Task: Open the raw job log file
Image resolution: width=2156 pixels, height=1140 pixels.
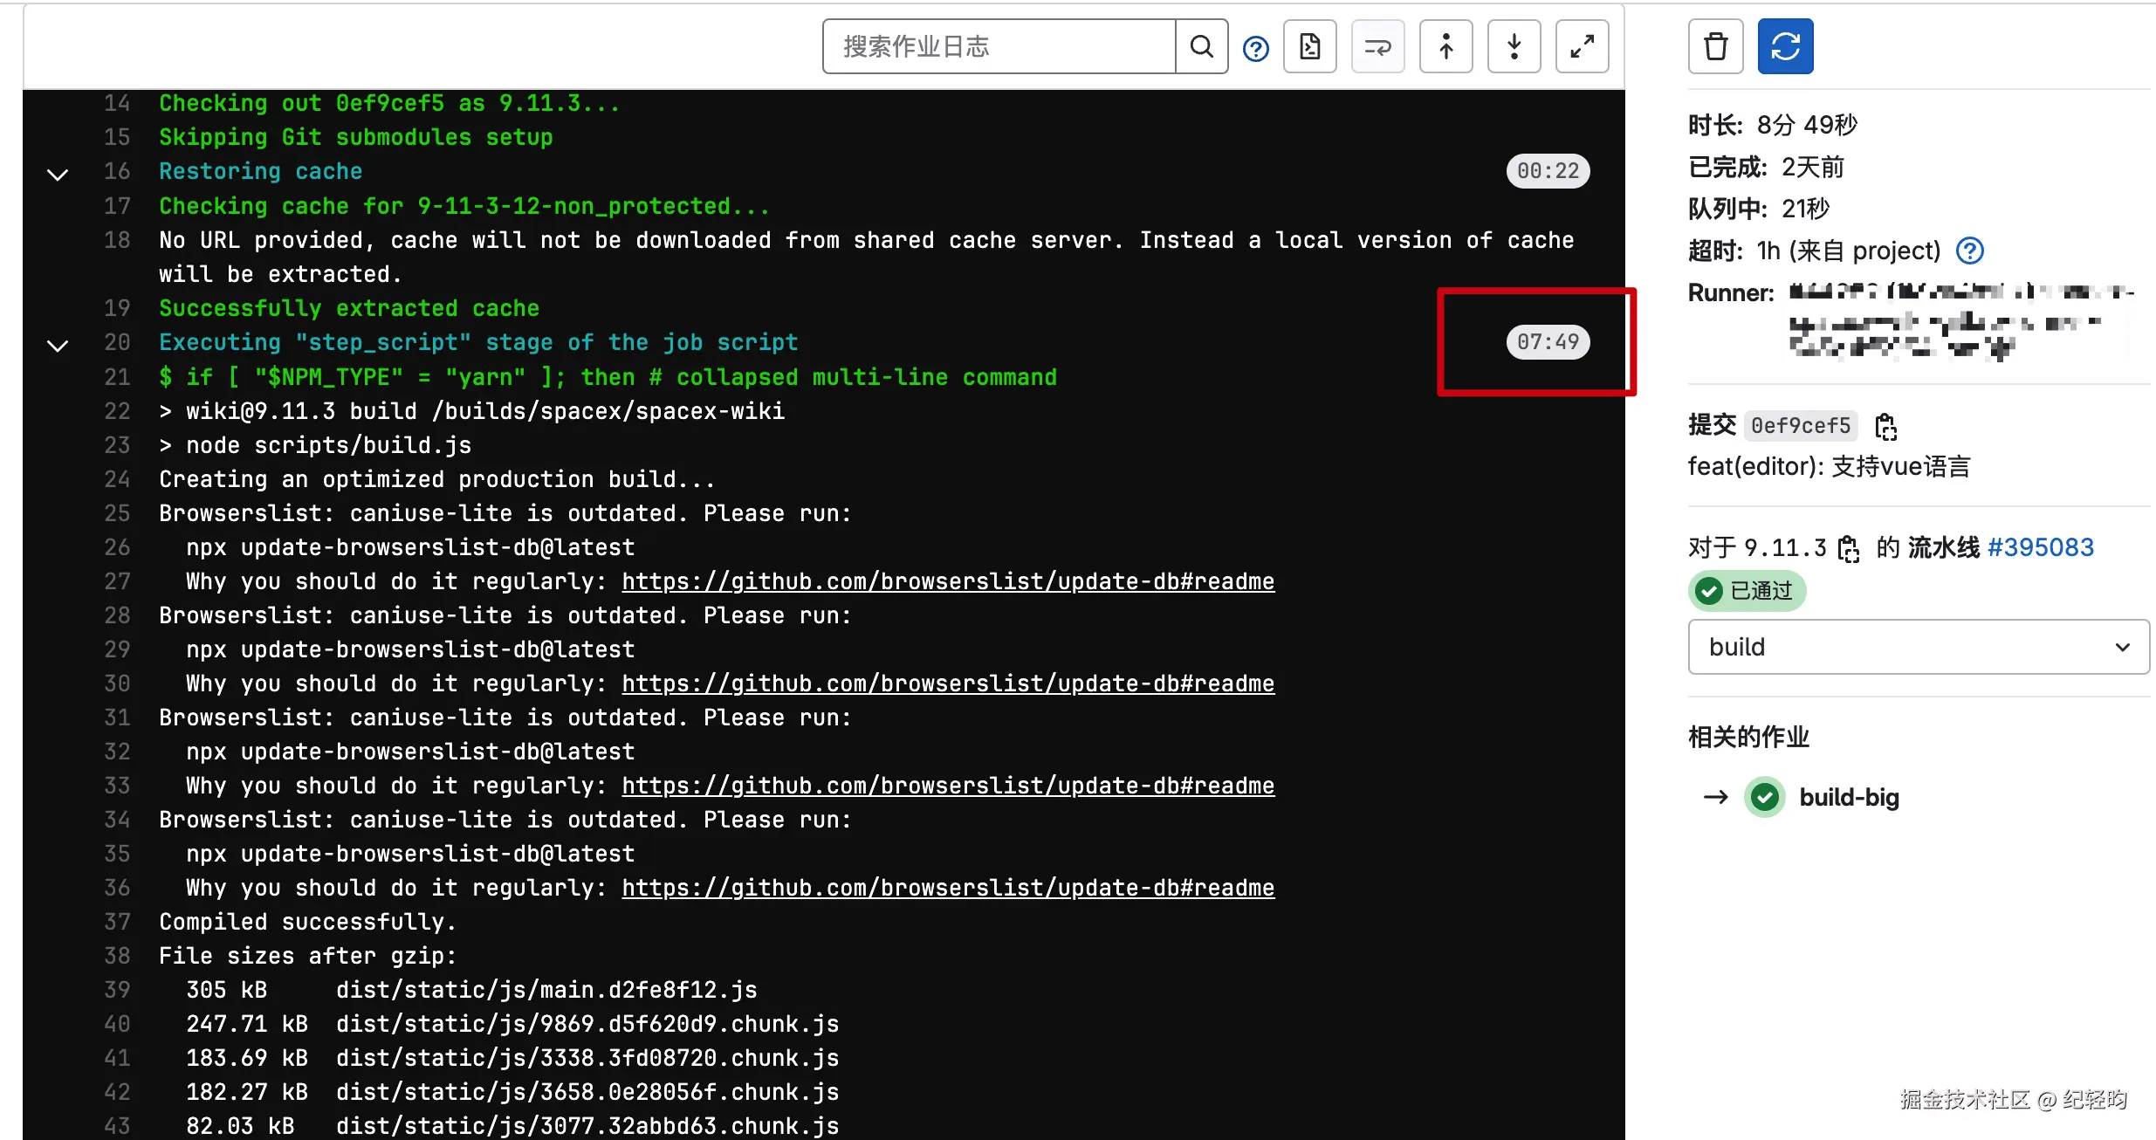Action: [x=1309, y=46]
